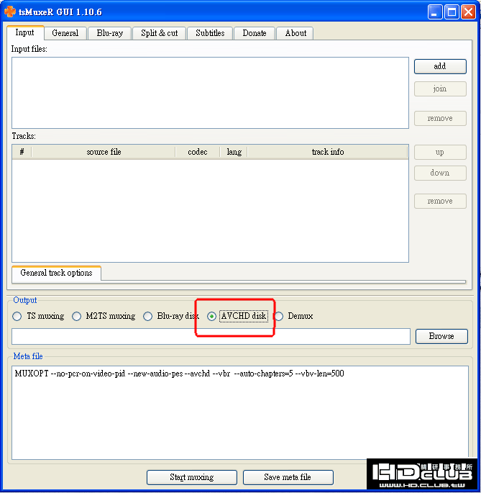Click the track info column header
This screenshot has width=481, height=493.
(x=328, y=152)
